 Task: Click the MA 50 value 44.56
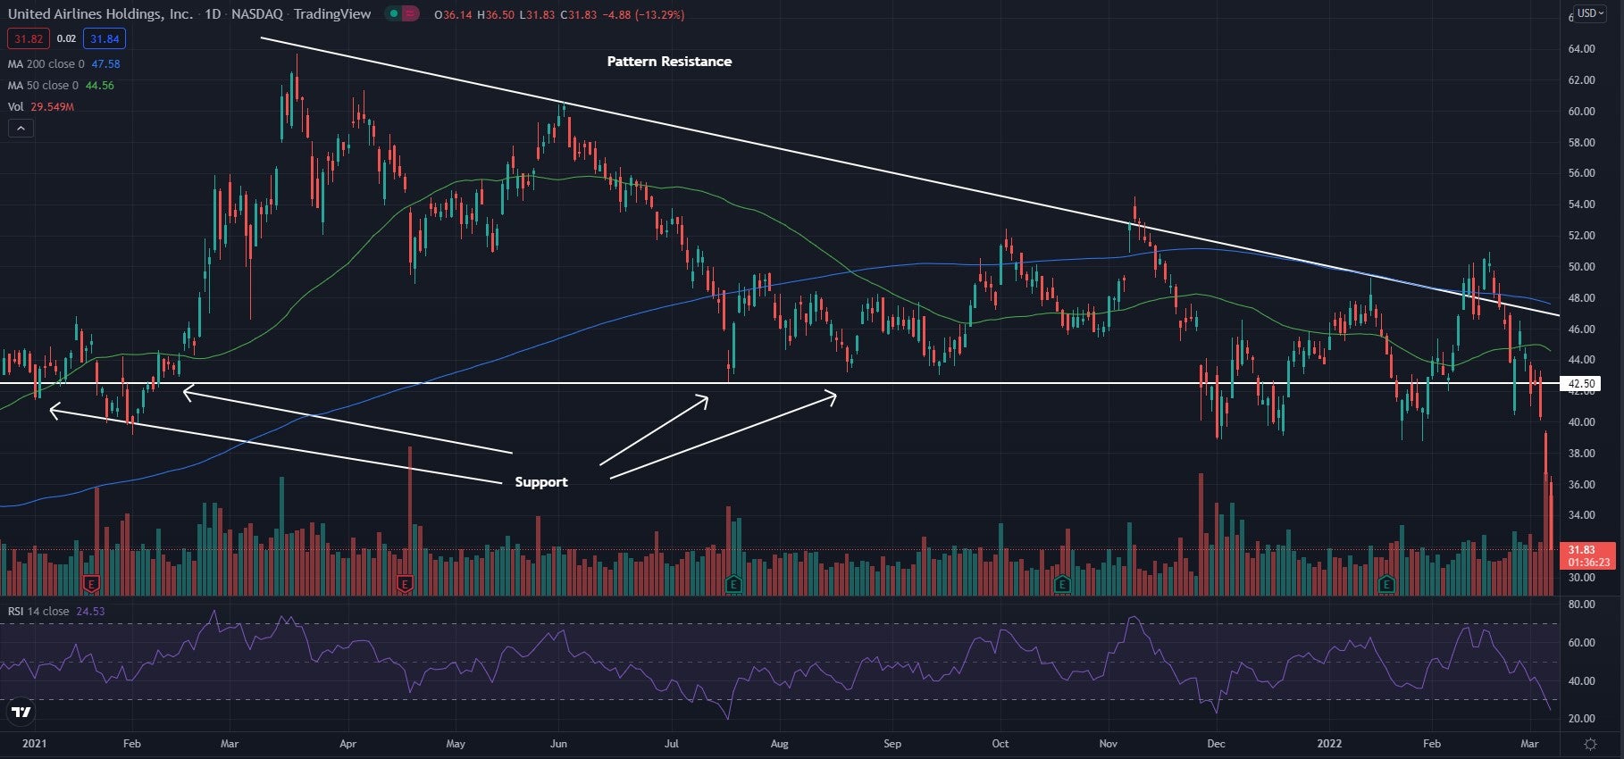pyautogui.click(x=100, y=86)
